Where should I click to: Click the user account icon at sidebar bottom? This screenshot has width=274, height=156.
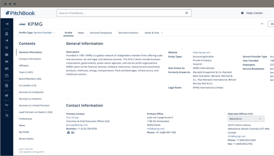click(7, 115)
